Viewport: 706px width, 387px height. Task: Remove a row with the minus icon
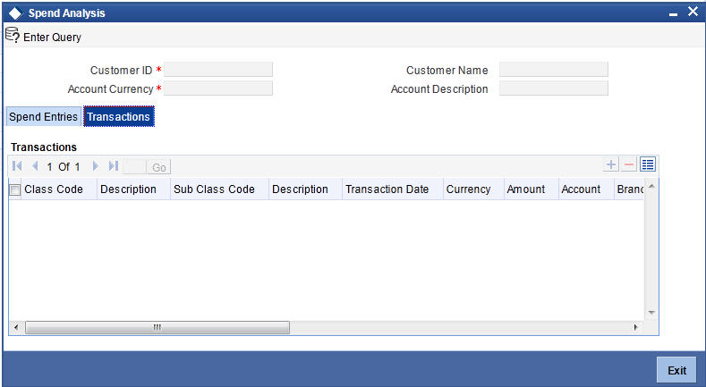click(x=629, y=165)
